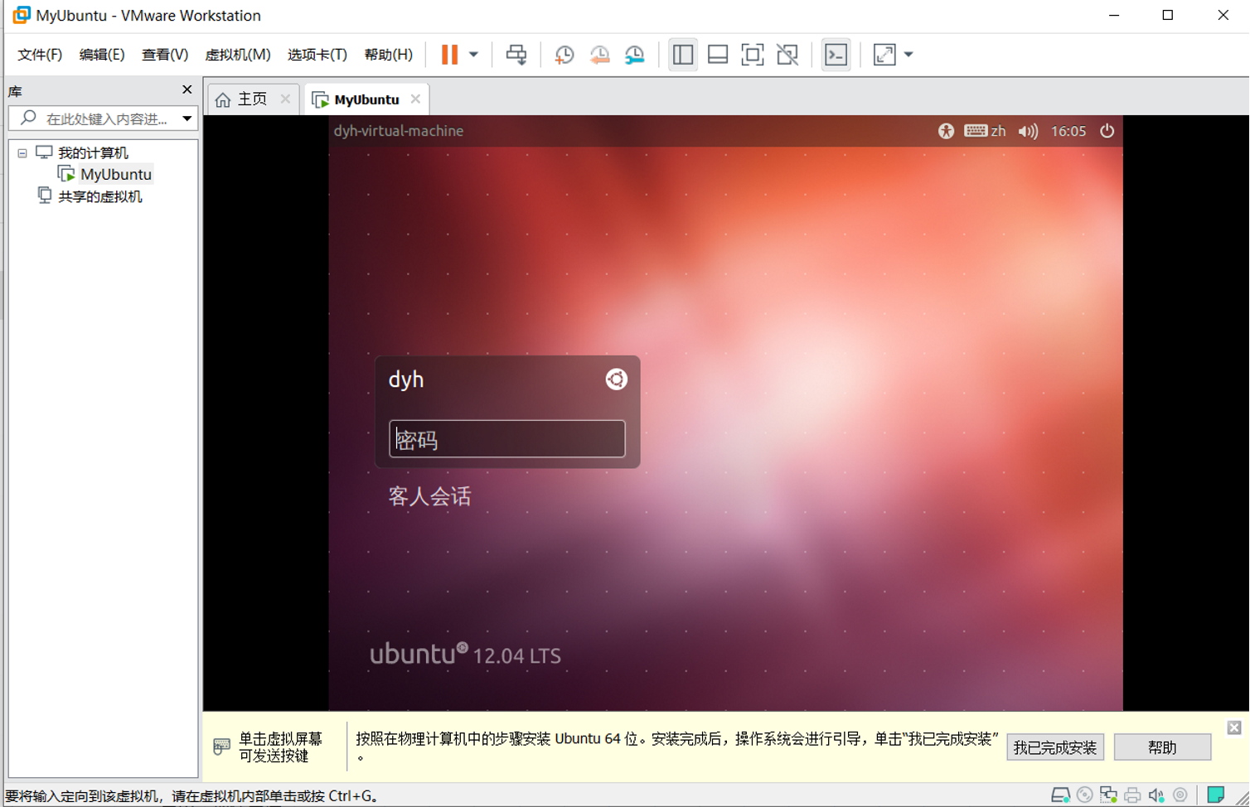Toggle the library panel visibility

pos(681,54)
